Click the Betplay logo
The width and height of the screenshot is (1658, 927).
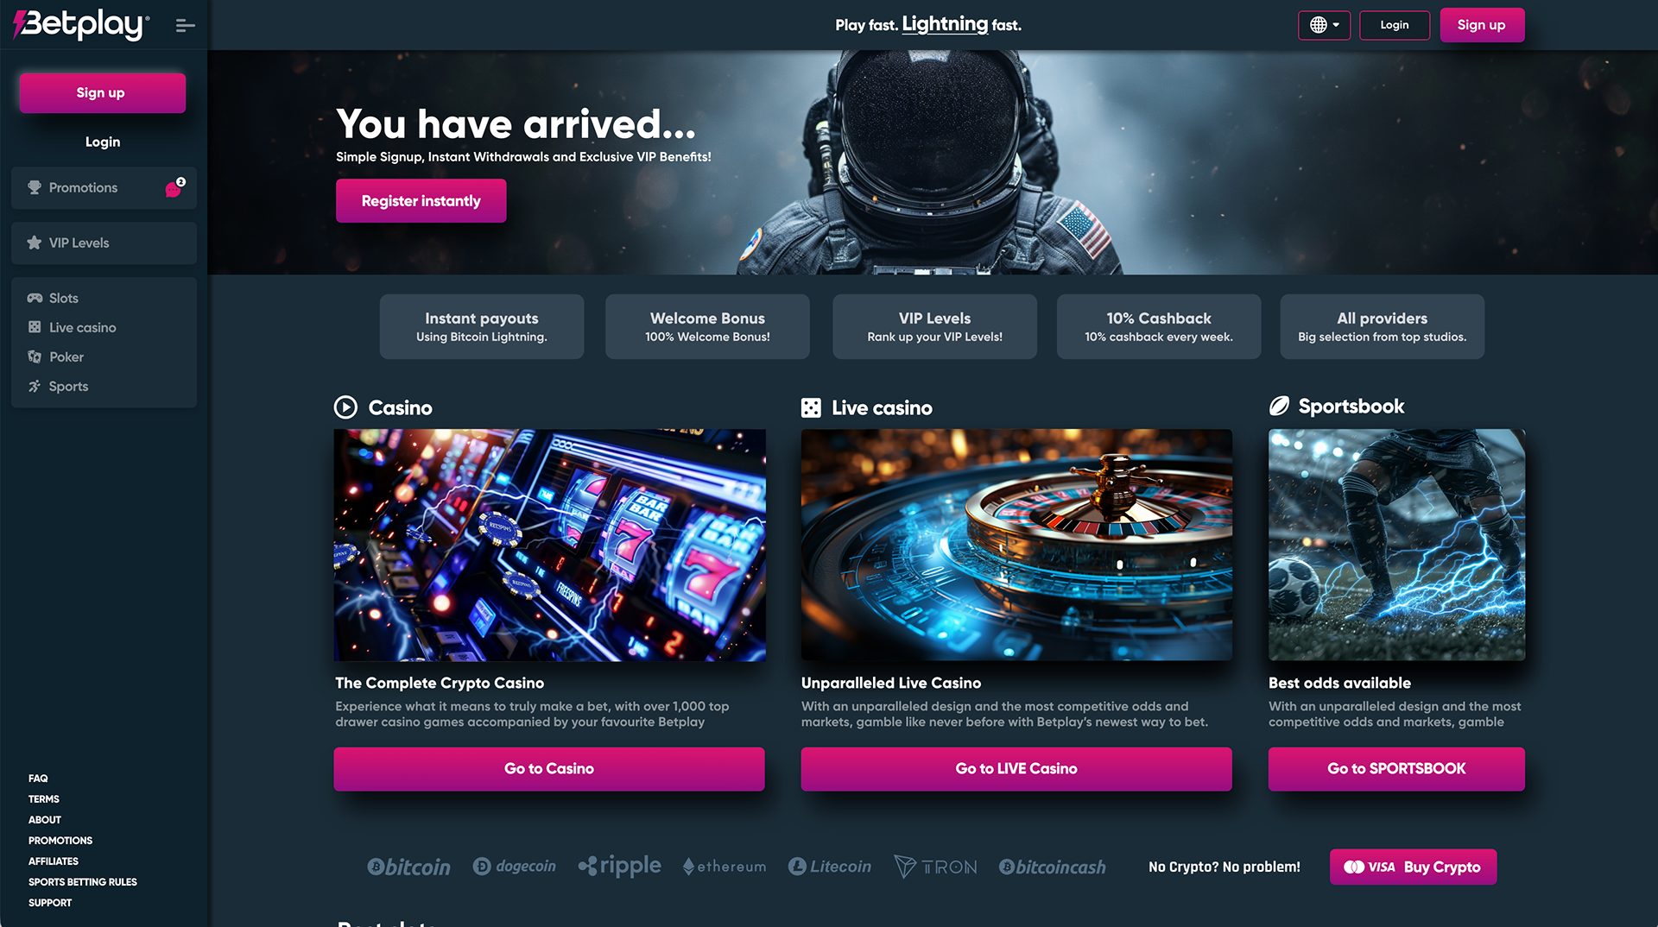tap(81, 25)
